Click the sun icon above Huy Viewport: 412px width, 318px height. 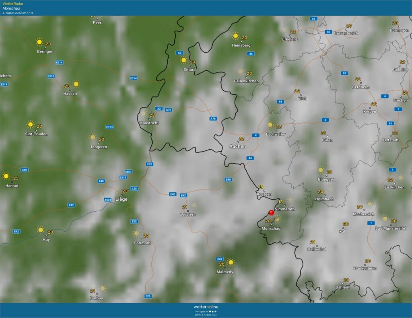coord(41,230)
